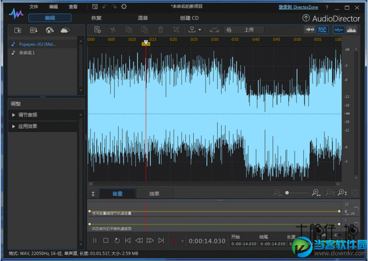Click the fit-to-window zoom icon at far right
Viewport: 368px width, 261px height.
click(355, 193)
